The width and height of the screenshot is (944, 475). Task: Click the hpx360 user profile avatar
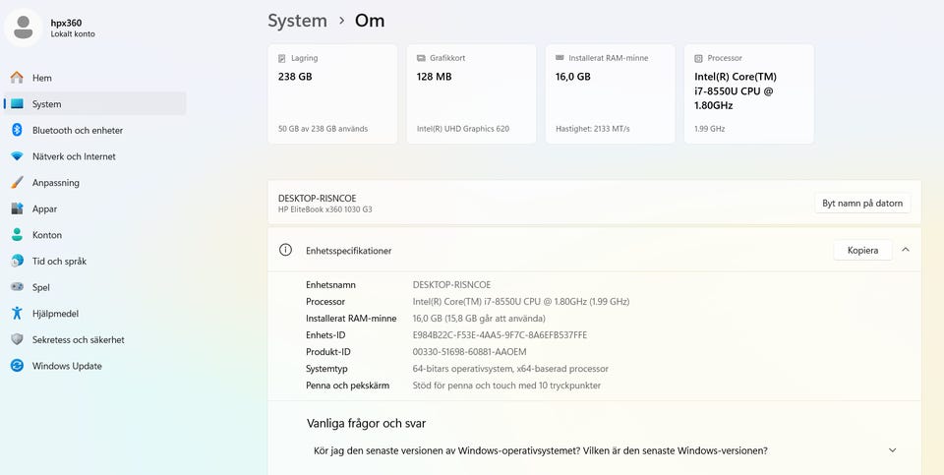(x=24, y=28)
